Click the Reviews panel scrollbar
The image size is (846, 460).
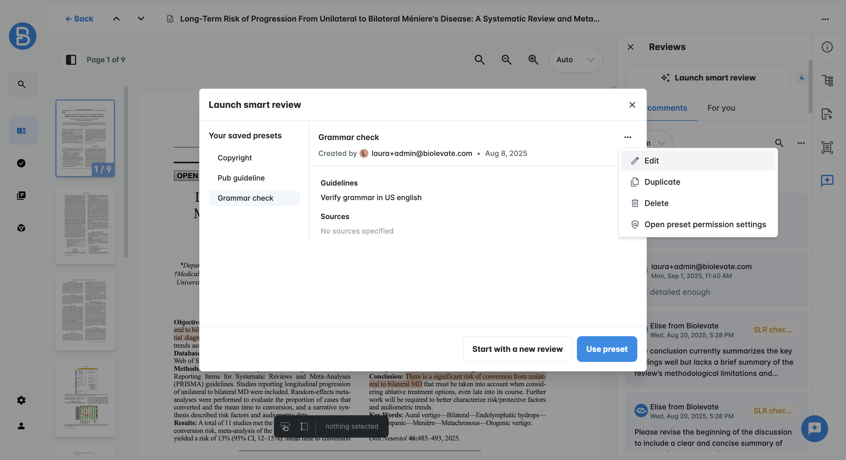pyautogui.click(x=810, y=86)
